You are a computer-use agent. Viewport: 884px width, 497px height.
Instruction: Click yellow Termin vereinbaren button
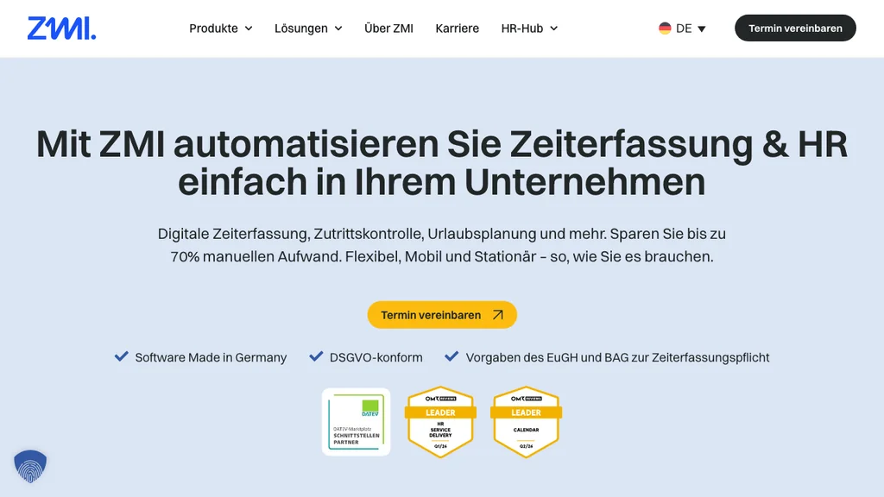pyautogui.click(x=442, y=315)
